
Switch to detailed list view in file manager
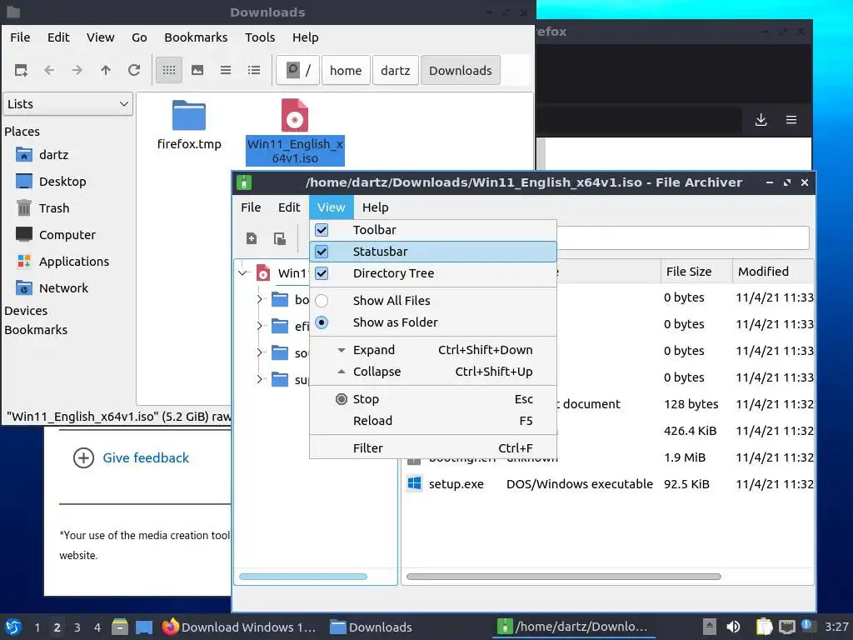254,70
